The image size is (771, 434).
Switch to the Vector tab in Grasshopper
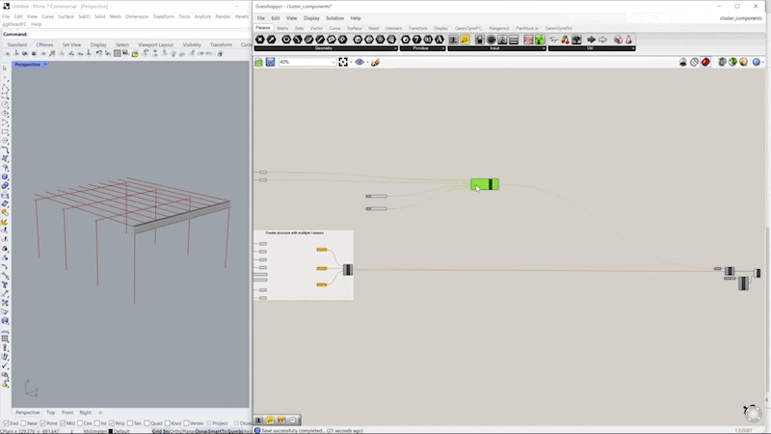pyautogui.click(x=316, y=28)
